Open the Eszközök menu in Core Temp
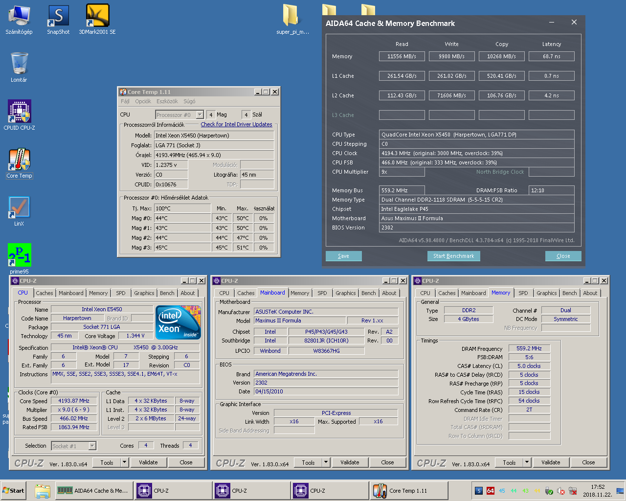This screenshot has height=501, width=626. coord(167,101)
